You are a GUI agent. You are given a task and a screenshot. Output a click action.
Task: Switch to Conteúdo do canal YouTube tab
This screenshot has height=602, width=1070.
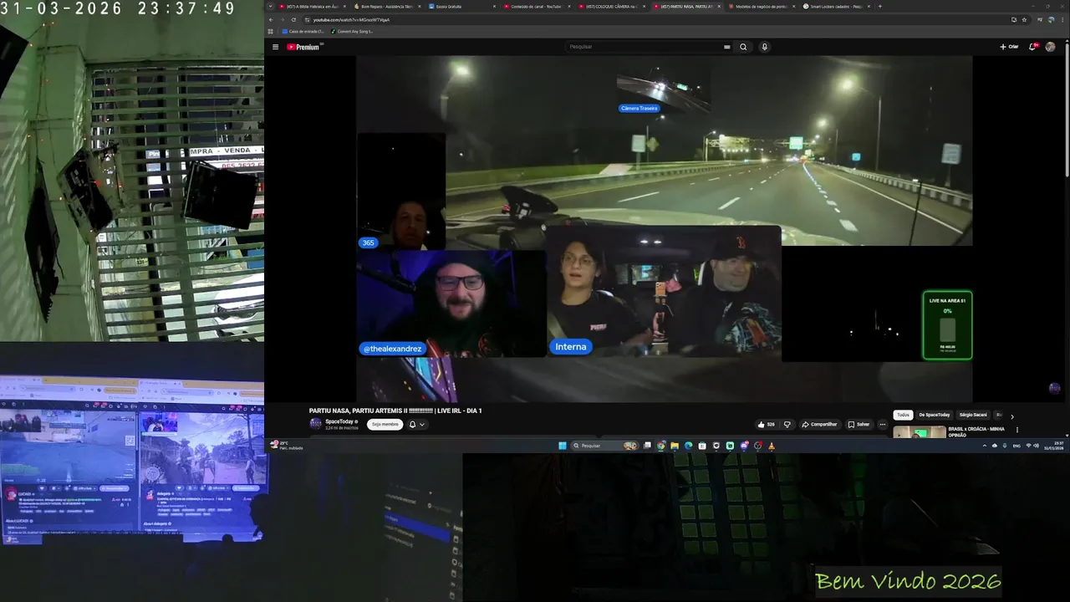tap(537, 6)
